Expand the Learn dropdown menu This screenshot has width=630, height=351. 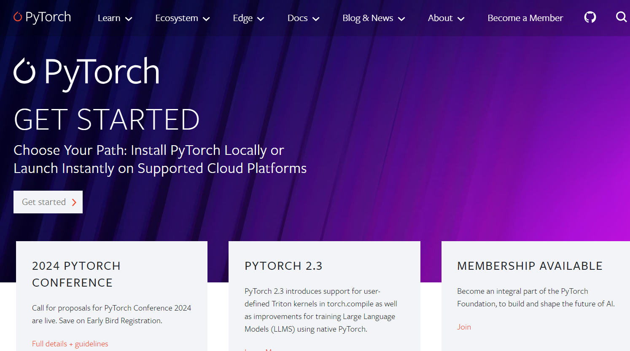pyautogui.click(x=115, y=18)
